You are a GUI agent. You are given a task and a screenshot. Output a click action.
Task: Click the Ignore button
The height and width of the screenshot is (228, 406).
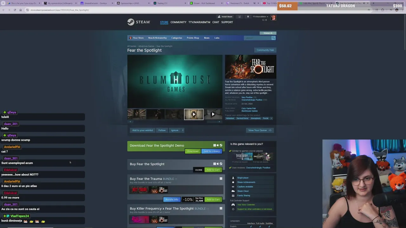[x=175, y=130]
